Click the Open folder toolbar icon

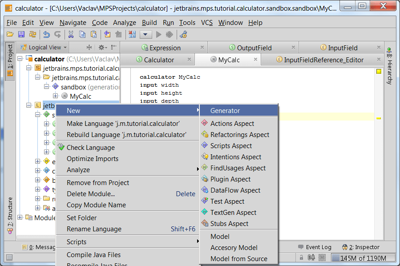[x=10, y=34]
